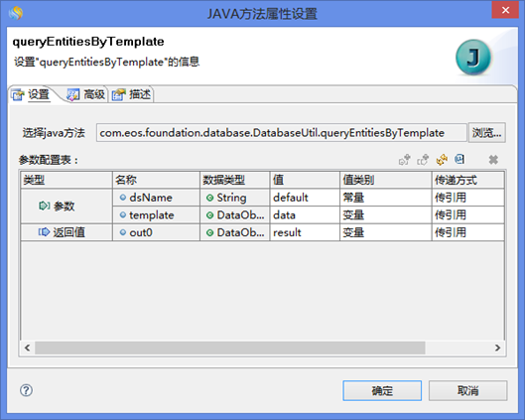
Task: Click the refresh parameters icon
Action: 442,160
